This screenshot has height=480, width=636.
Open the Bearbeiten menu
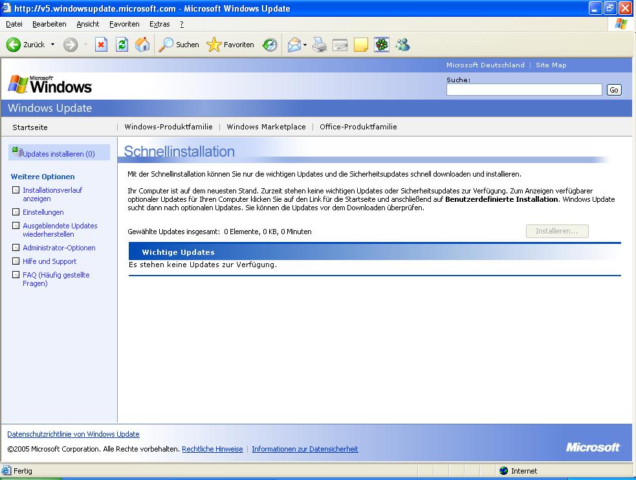tap(49, 25)
